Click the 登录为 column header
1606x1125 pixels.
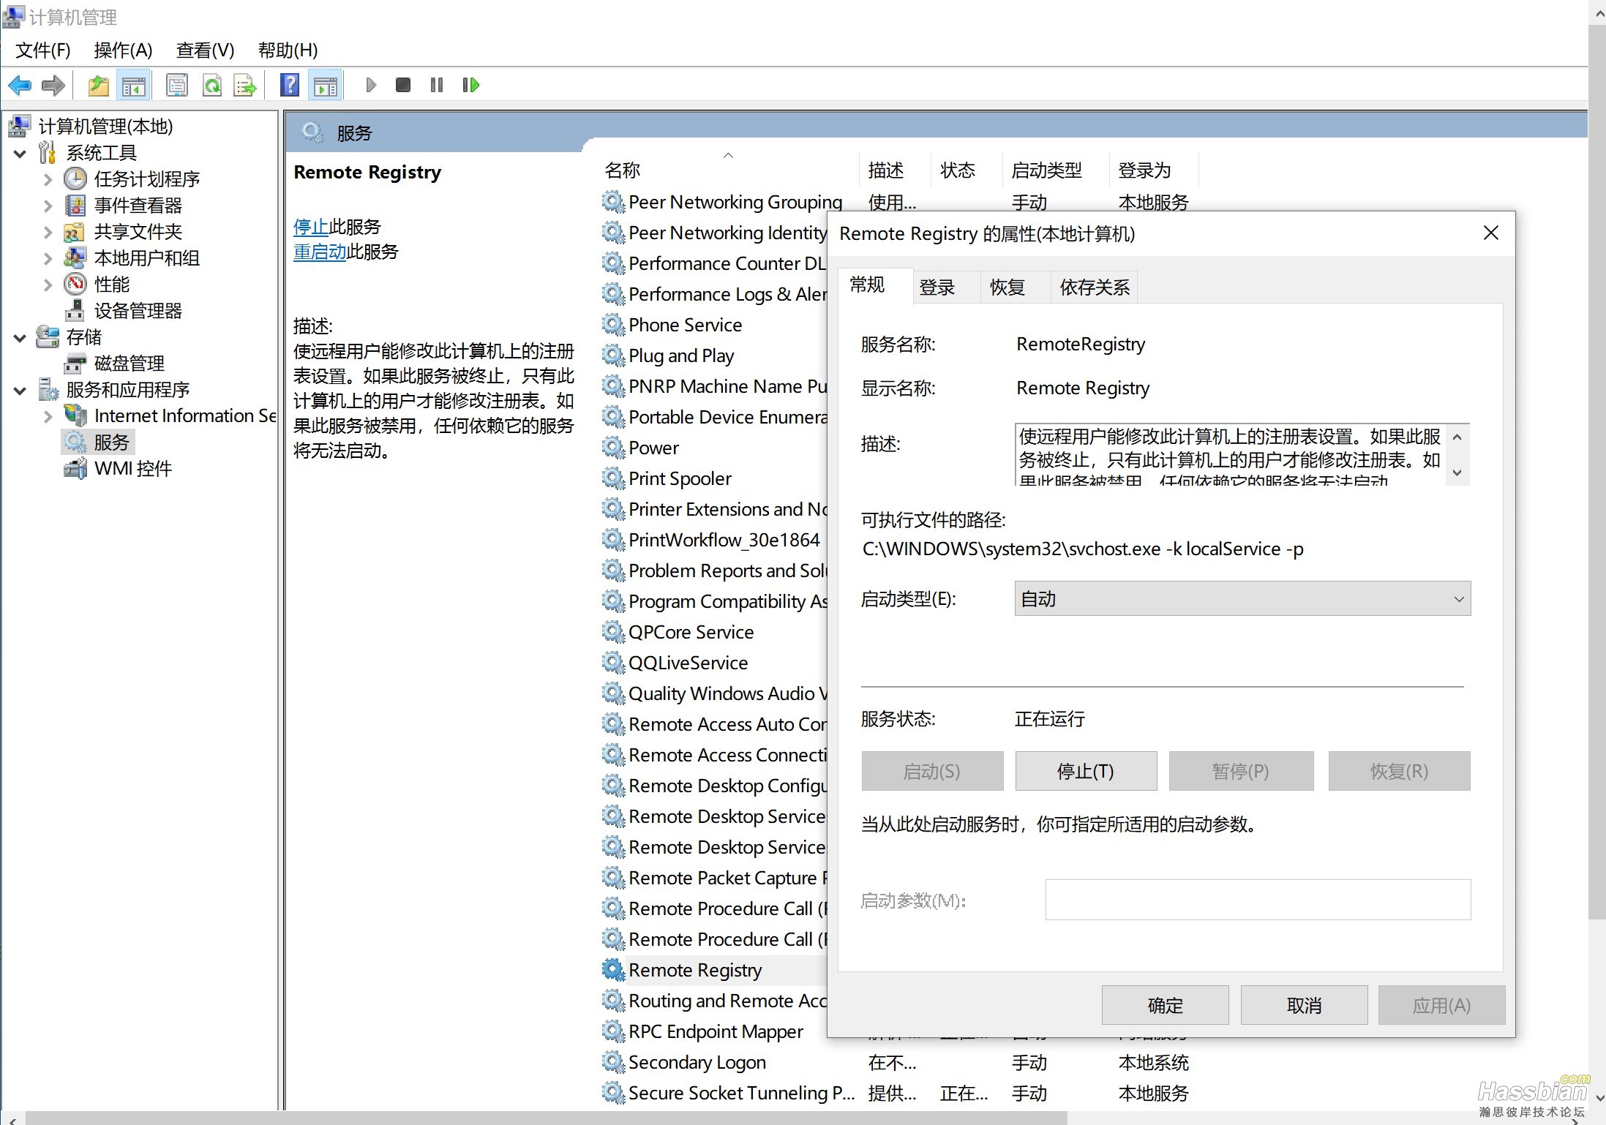(x=1154, y=170)
